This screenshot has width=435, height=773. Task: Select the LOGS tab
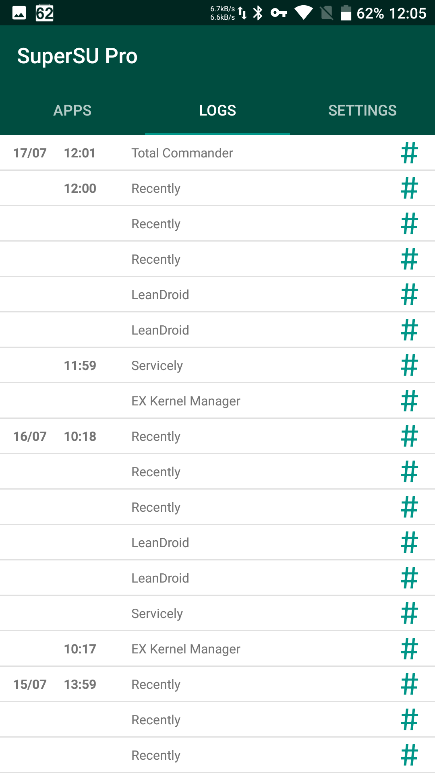(217, 110)
